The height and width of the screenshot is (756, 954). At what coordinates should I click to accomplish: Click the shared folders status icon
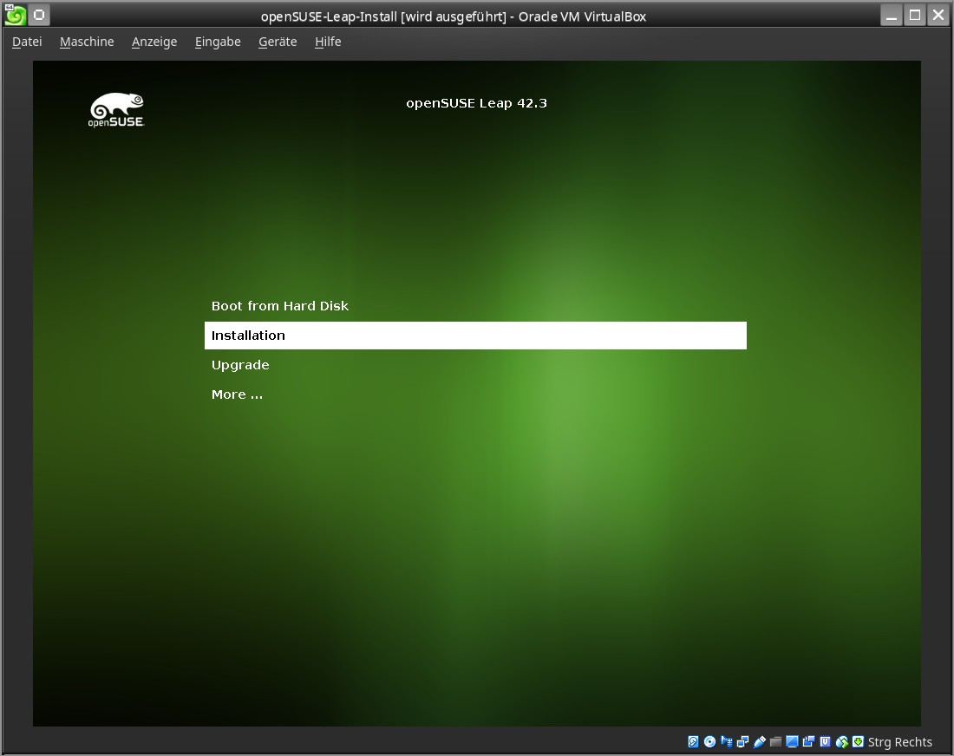pyautogui.click(x=775, y=741)
